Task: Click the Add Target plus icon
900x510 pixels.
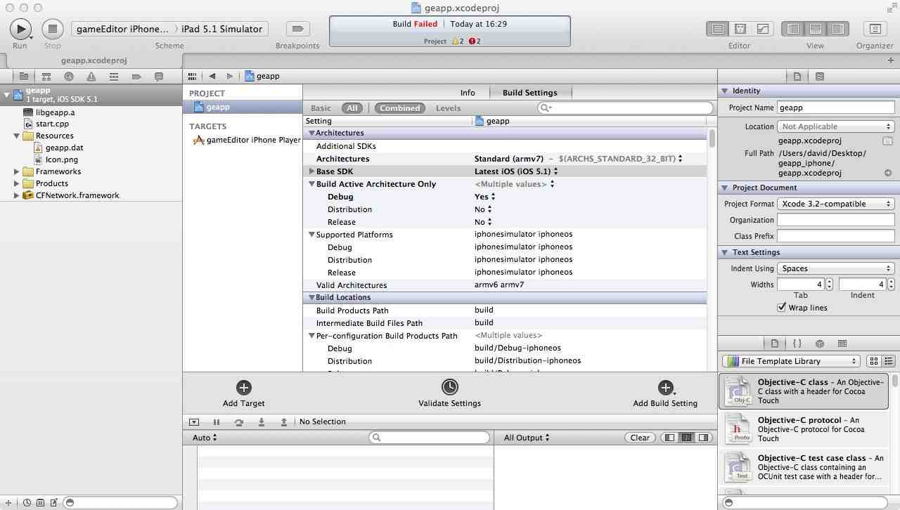Action: [244, 387]
